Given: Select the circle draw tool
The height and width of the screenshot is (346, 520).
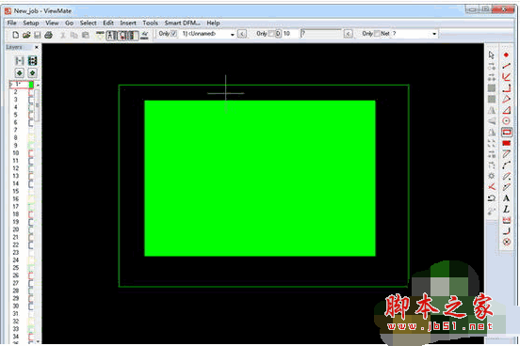Looking at the screenshot, I should click(x=506, y=121).
